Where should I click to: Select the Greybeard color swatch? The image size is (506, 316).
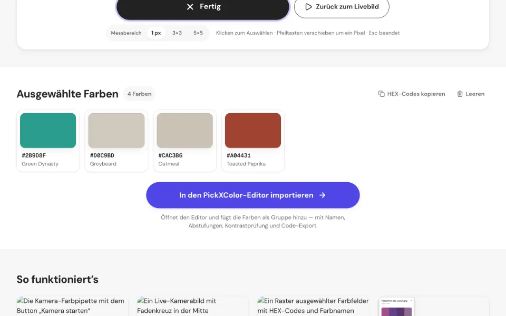[x=116, y=131]
